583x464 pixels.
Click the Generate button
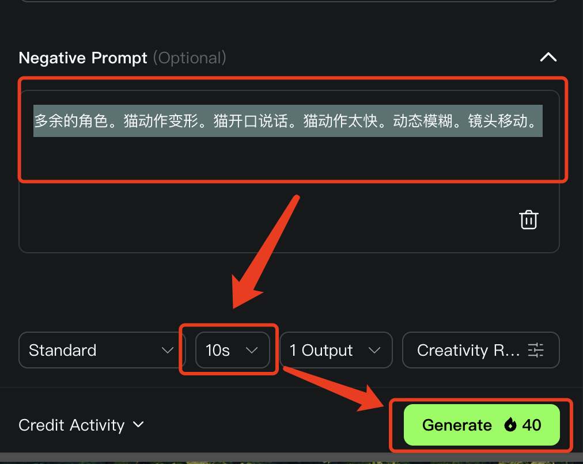[x=480, y=425]
